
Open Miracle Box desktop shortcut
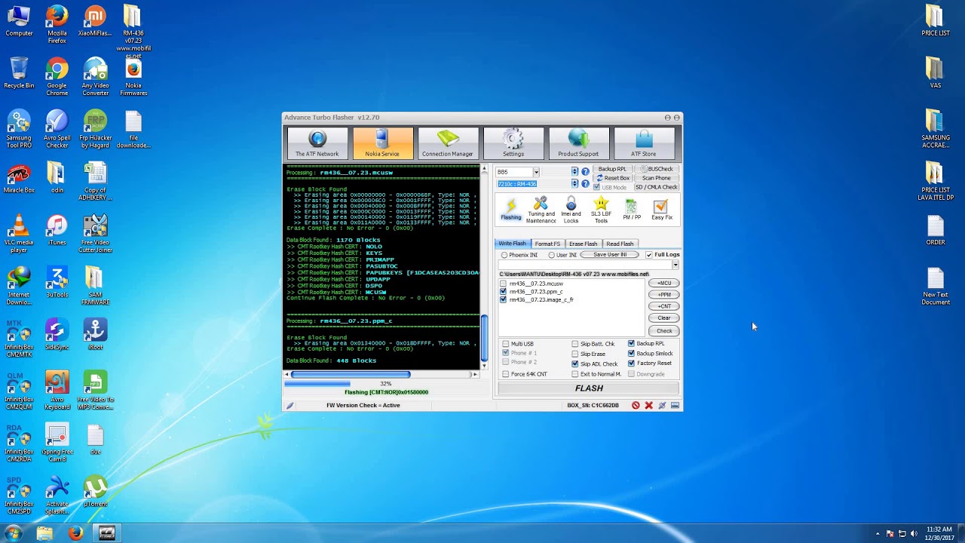(x=19, y=179)
